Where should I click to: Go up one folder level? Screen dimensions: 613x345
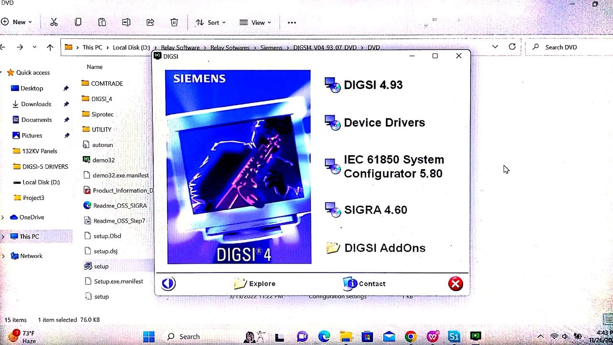(50, 47)
